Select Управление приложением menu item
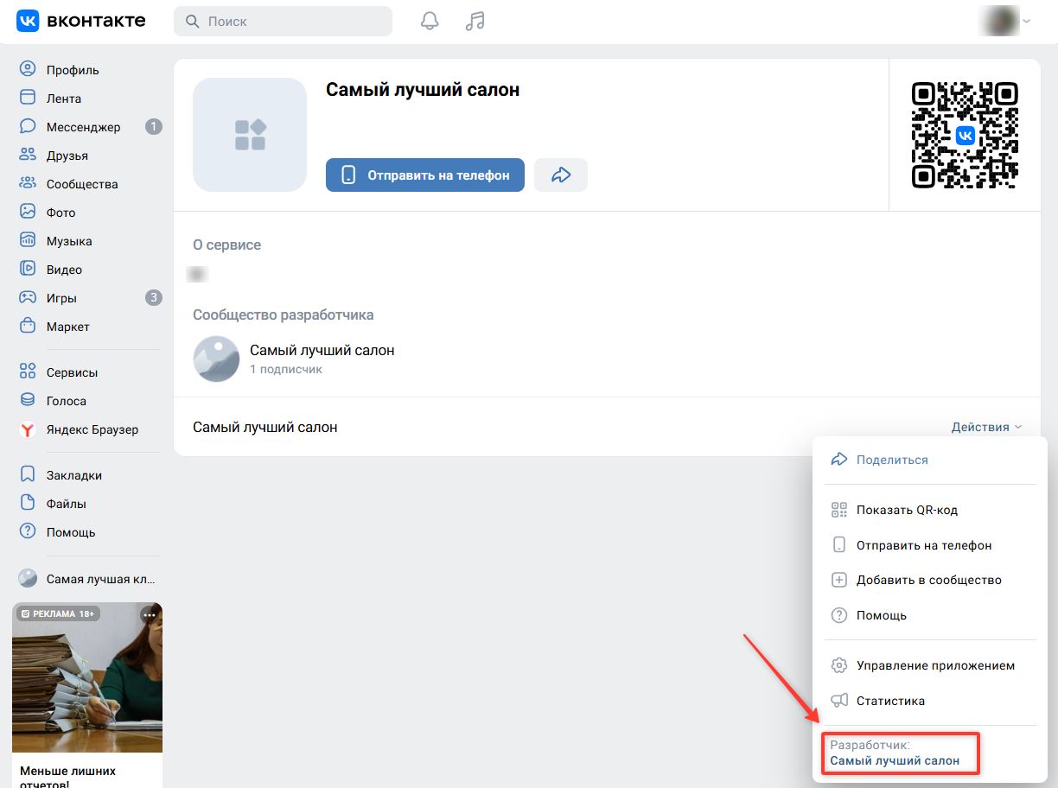The image size is (1058, 788). click(x=929, y=665)
